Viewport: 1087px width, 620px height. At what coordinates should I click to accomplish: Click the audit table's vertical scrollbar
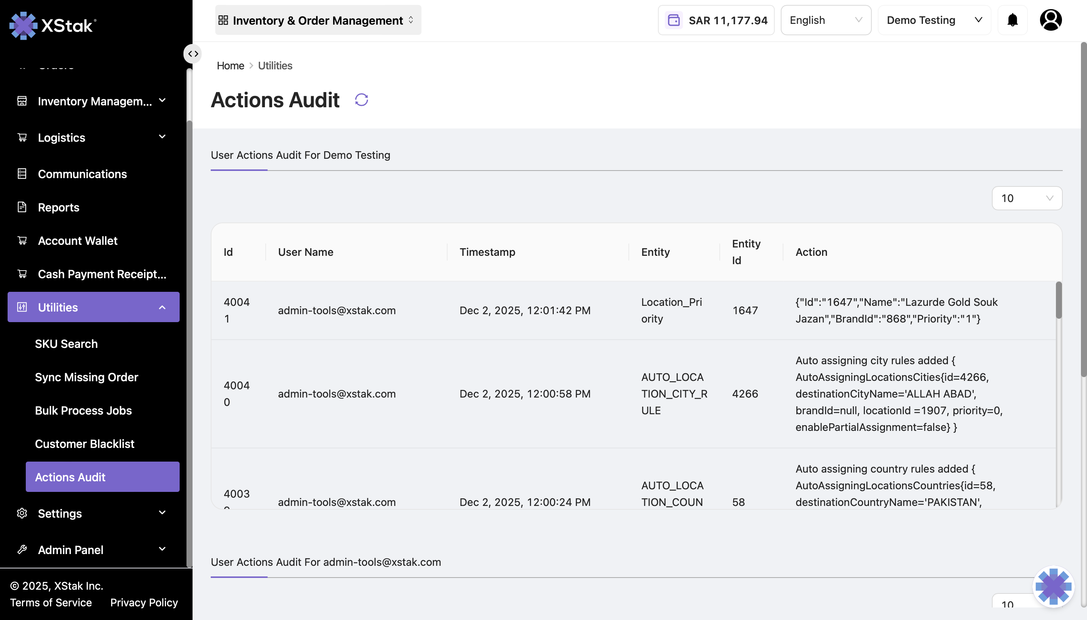[x=1059, y=300]
